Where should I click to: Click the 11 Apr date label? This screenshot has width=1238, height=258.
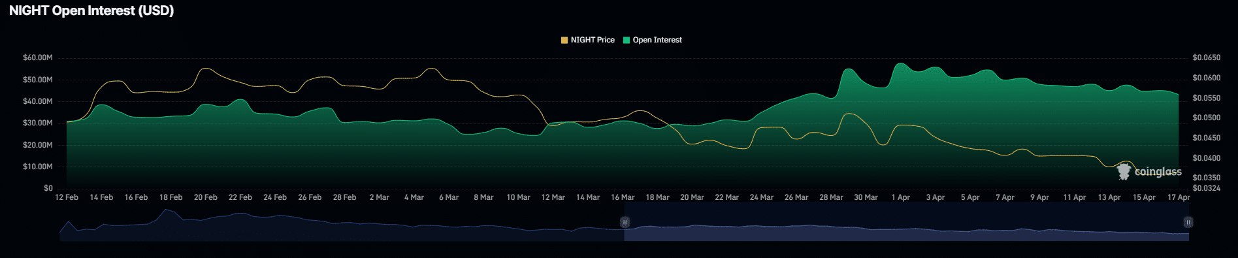point(1075,197)
